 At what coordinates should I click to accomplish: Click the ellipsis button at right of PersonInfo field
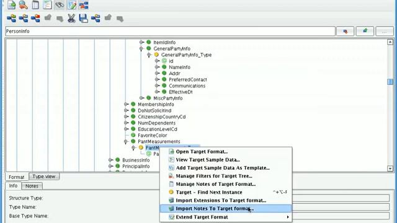click(385, 32)
